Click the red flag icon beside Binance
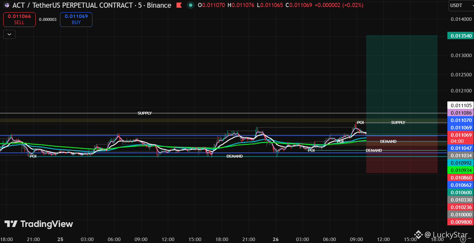This screenshot has width=474, height=243. pos(179,5)
